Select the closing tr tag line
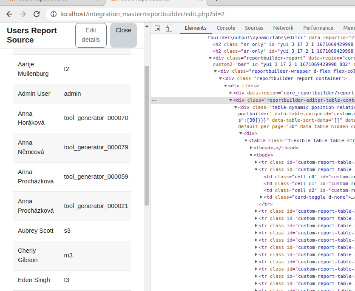This screenshot has height=291, width=355. tap(265, 205)
